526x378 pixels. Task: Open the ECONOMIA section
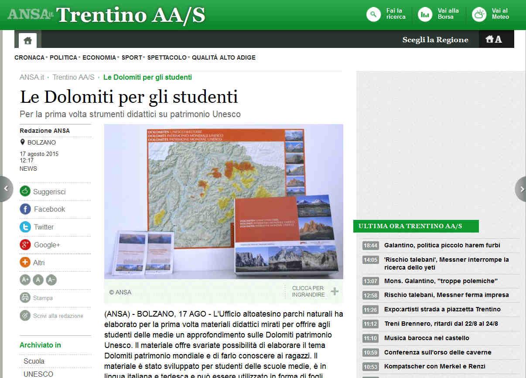point(99,57)
